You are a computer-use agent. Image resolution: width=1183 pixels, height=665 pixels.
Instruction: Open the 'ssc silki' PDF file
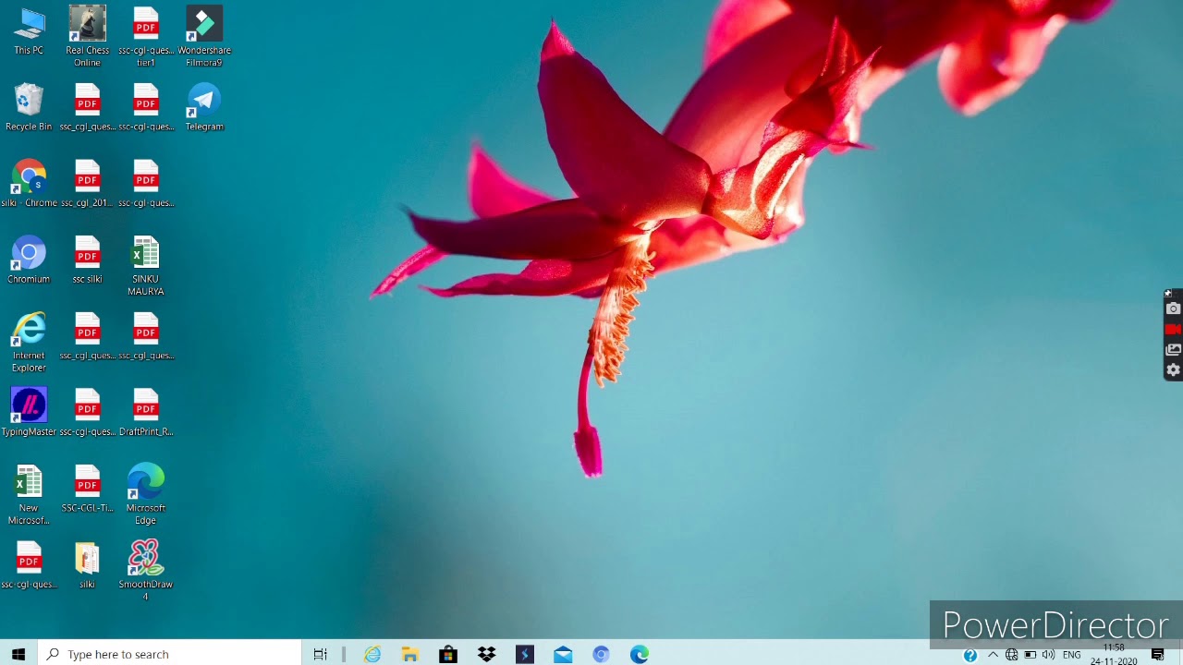tap(87, 260)
